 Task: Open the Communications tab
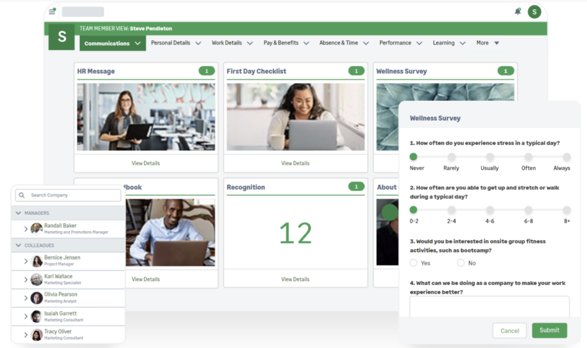113,43
